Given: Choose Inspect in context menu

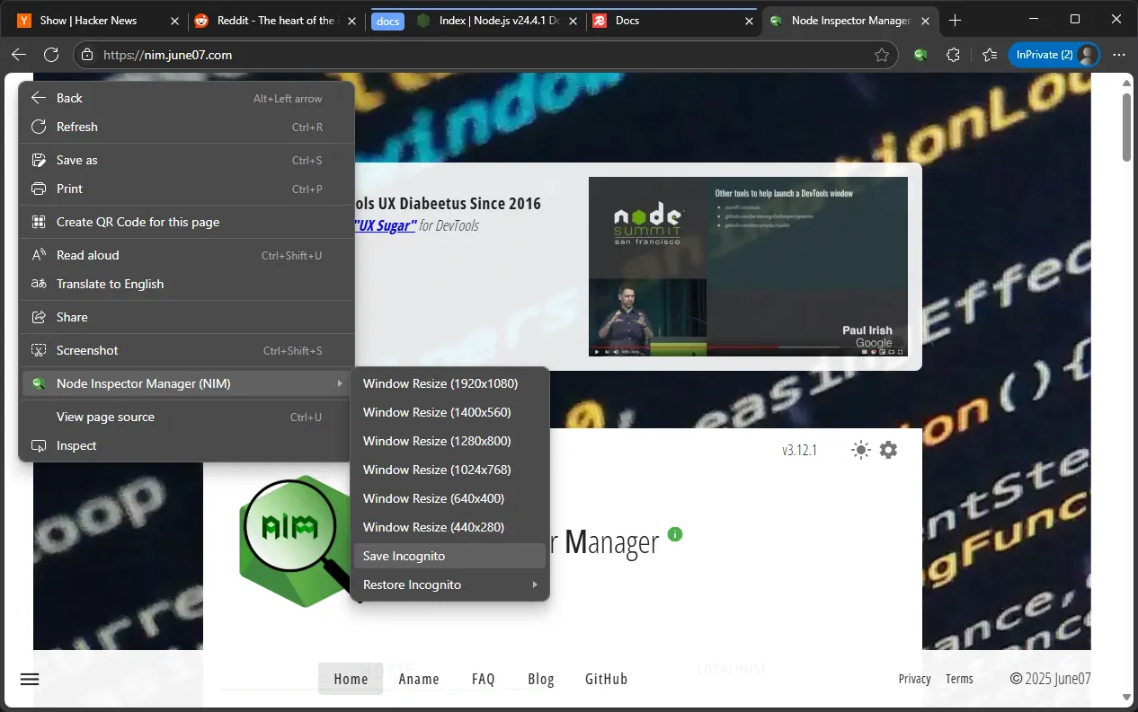Looking at the screenshot, I should 187,445.
